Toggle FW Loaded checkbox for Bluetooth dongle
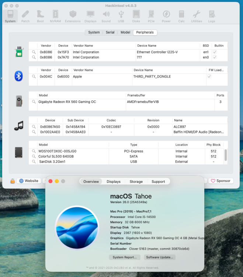Viewport: 243px width, 277px height. 209,76
